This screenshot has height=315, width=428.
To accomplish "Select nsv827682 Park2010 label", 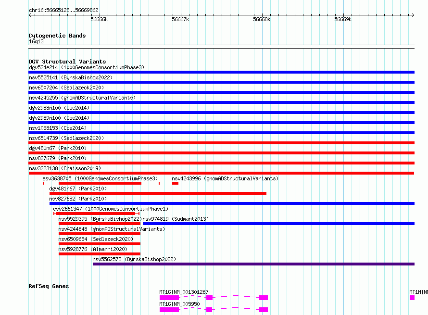I will coord(78,199).
